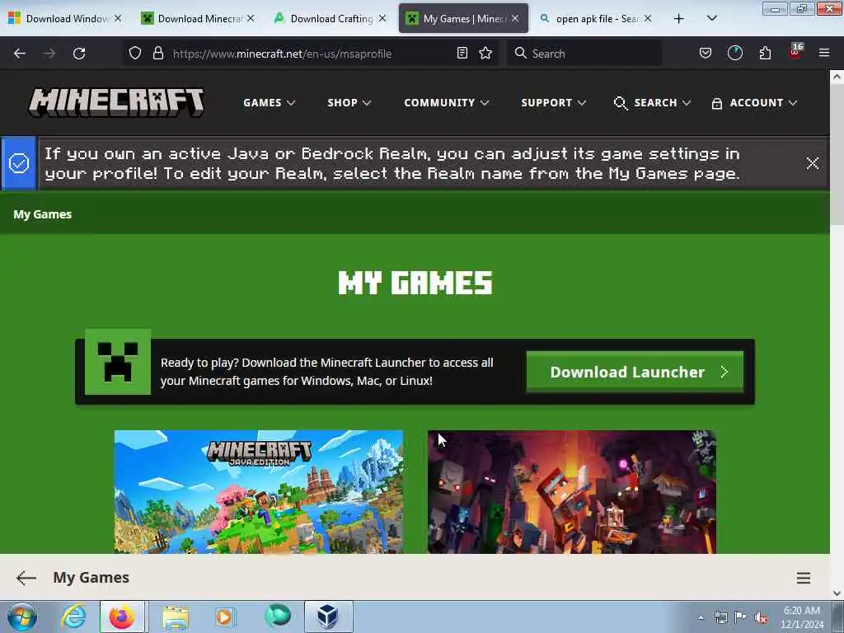
Task: Click the circular Firefox account icon
Action: click(734, 53)
